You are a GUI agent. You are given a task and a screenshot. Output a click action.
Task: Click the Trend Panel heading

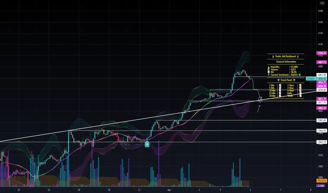coord(286,80)
